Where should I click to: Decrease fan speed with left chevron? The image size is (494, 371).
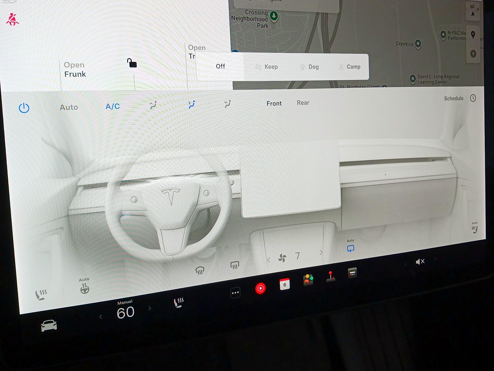point(268,260)
